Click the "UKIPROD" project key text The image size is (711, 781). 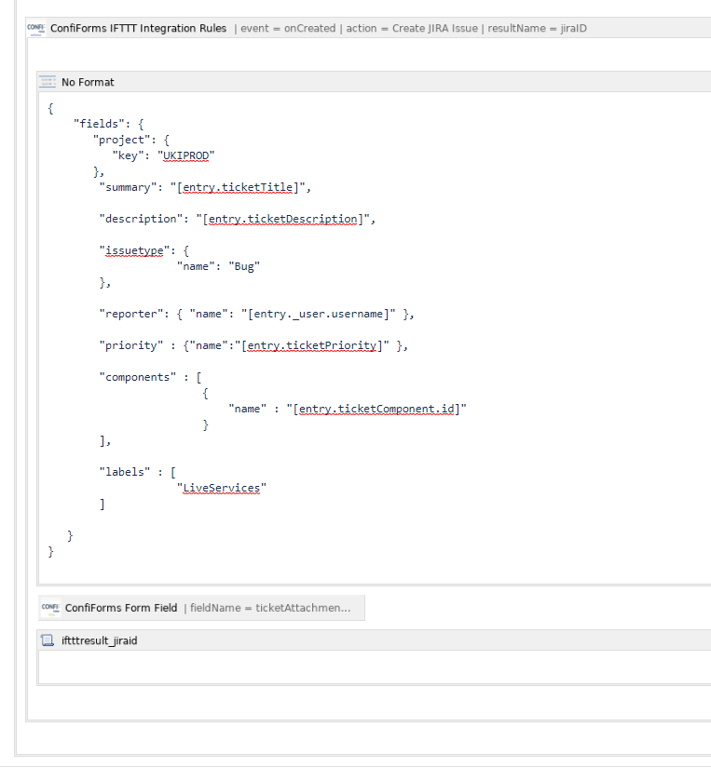tap(186, 155)
